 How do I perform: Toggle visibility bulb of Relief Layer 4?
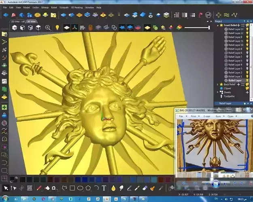click(x=247, y=65)
